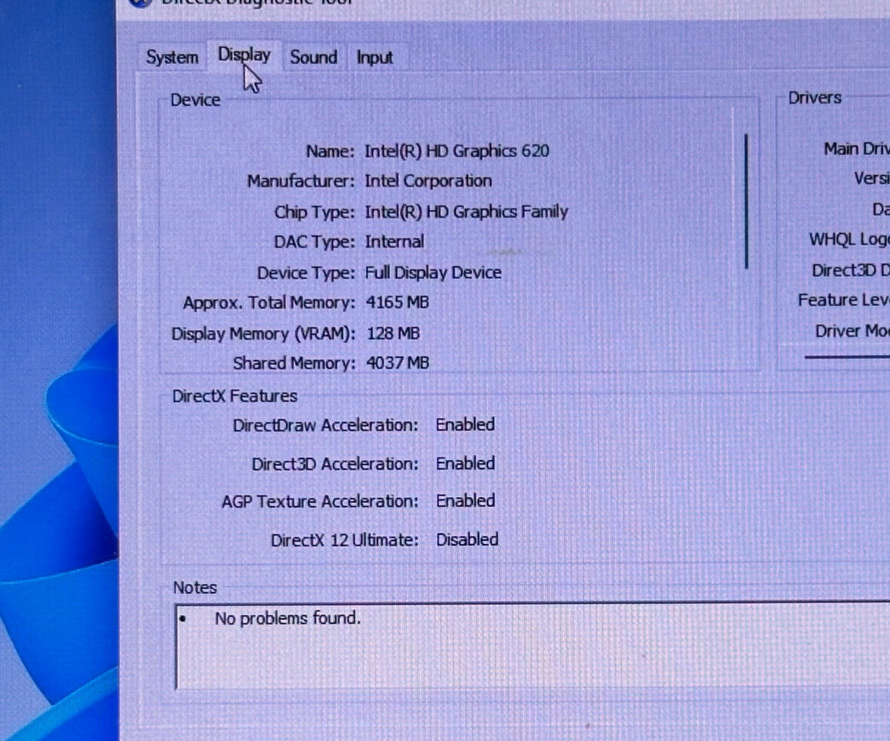Go to the Input tab
The width and height of the screenshot is (890, 741).
tap(374, 57)
